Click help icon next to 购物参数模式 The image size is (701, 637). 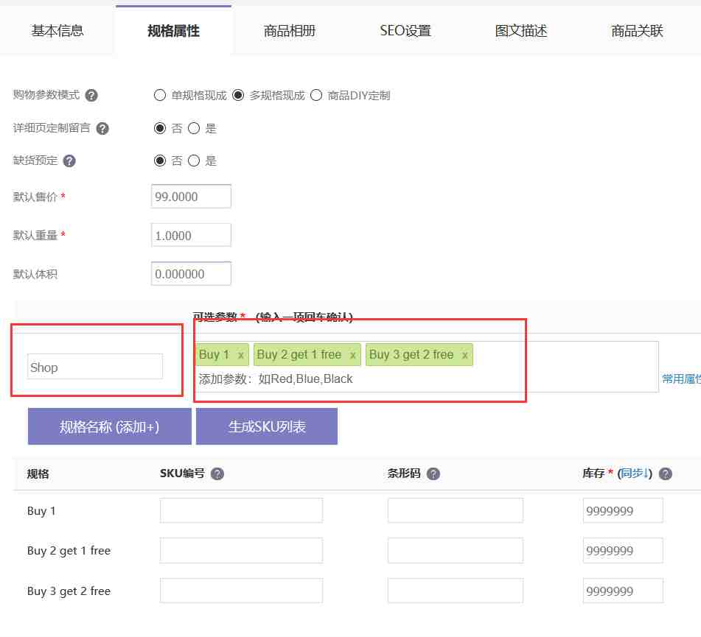coord(91,96)
